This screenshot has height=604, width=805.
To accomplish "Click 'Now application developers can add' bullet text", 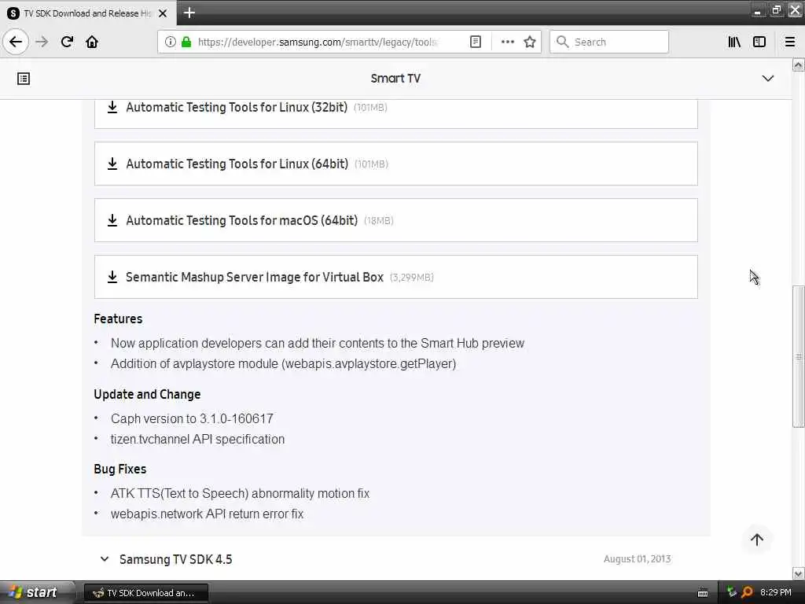I will coord(318,343).
